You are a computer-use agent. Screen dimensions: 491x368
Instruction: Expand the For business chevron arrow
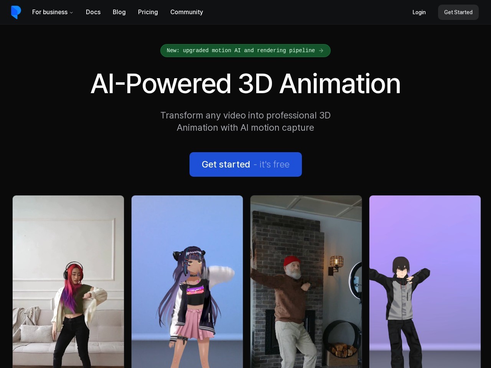coord(71,13)
